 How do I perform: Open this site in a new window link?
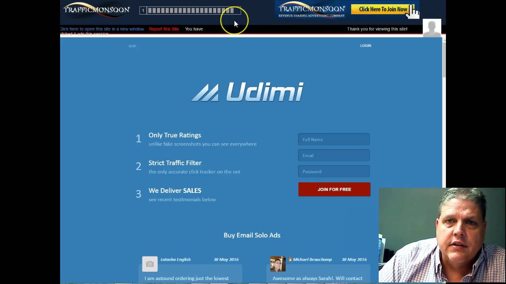click(102, 29)
